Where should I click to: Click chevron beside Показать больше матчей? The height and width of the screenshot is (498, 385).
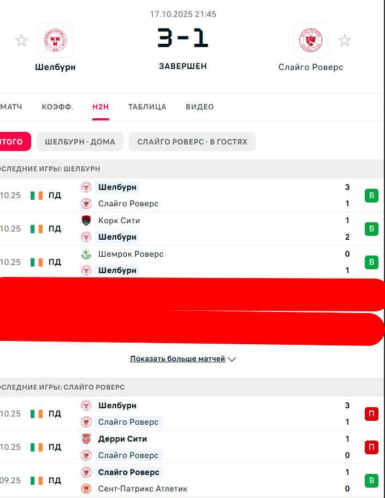click(232, 359)
